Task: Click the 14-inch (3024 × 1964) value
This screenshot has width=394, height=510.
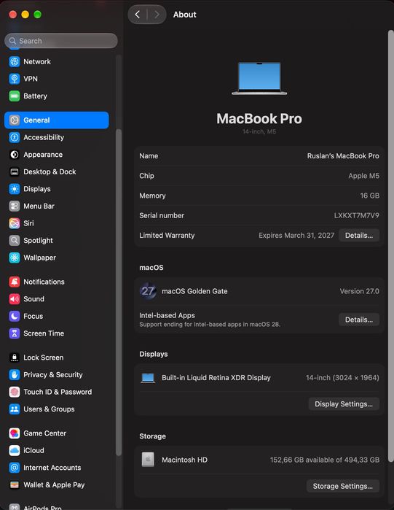Action: (x=342, y=378)
